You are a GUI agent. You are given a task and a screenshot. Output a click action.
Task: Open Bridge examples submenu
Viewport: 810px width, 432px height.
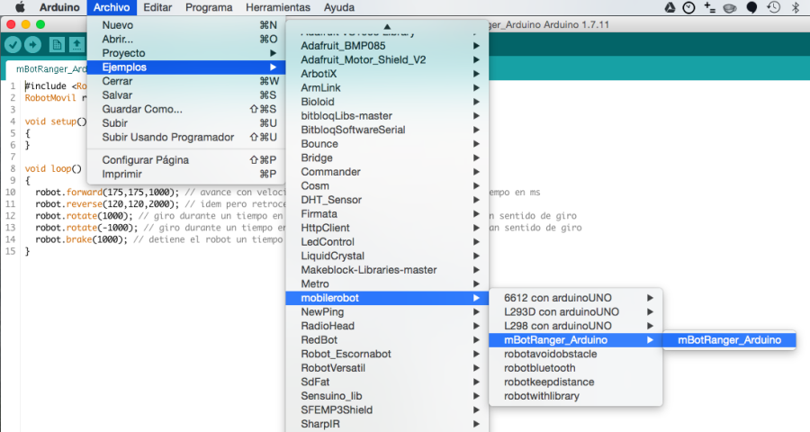click(387, 157)
